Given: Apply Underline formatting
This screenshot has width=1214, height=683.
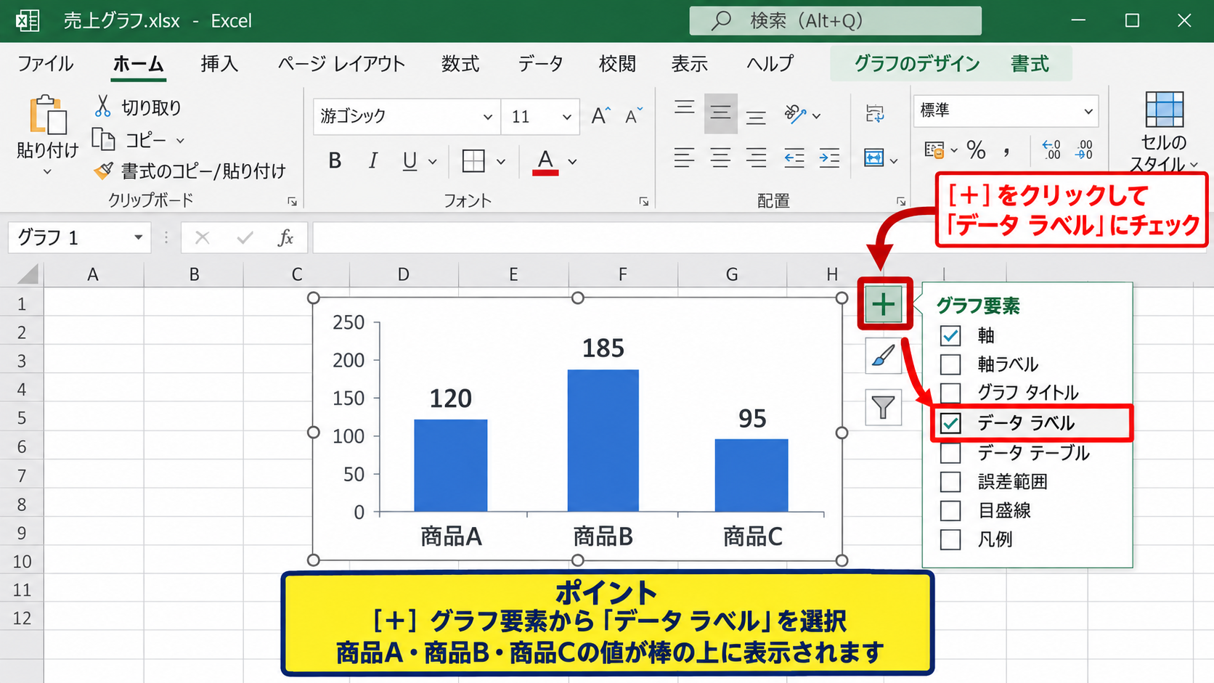Looking at the screenshot, I should coord(410,160).
